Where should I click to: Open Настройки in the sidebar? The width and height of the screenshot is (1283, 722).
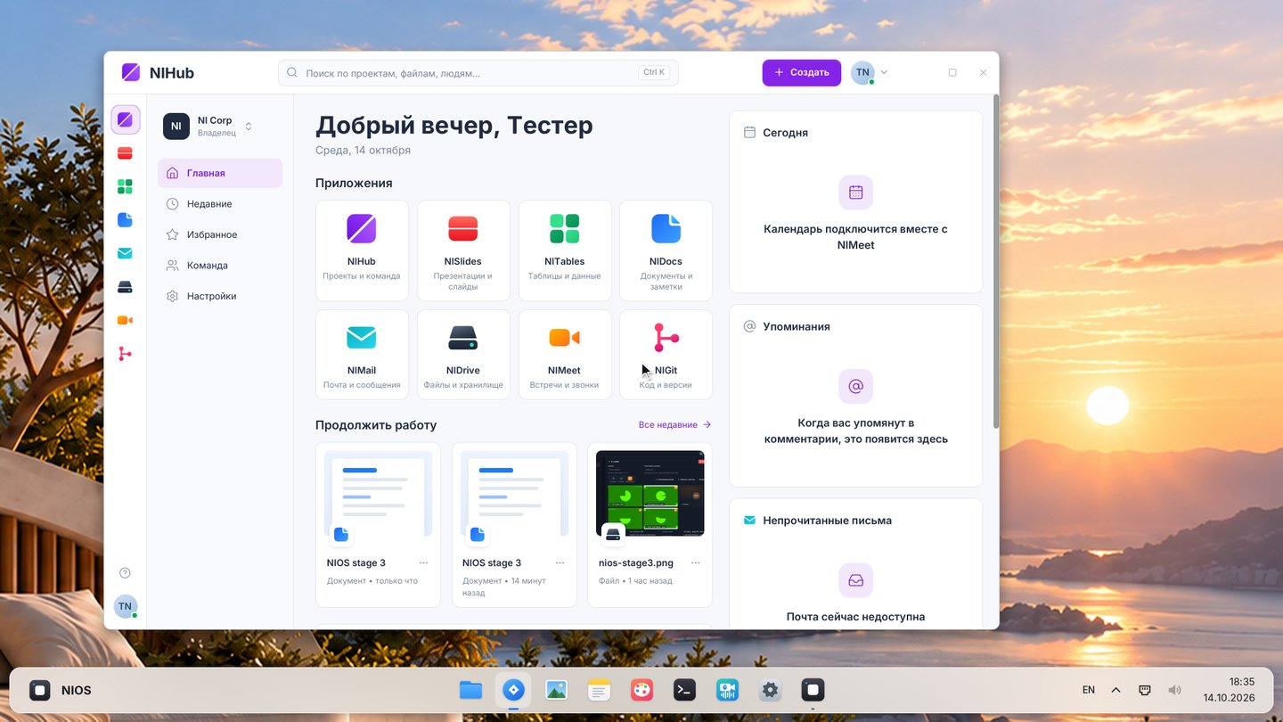point(220,296)
